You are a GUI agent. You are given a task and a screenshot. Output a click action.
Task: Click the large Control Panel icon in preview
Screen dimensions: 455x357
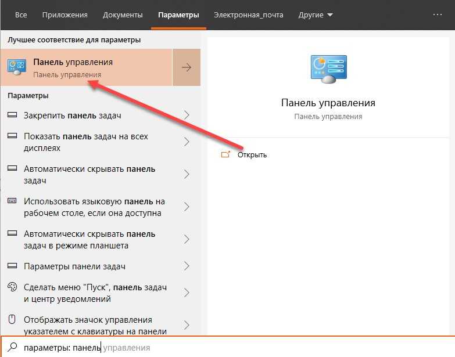[x=328, y=69]
